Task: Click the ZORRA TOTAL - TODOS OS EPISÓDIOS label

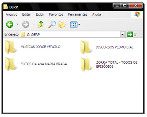Action: (117, 65)
